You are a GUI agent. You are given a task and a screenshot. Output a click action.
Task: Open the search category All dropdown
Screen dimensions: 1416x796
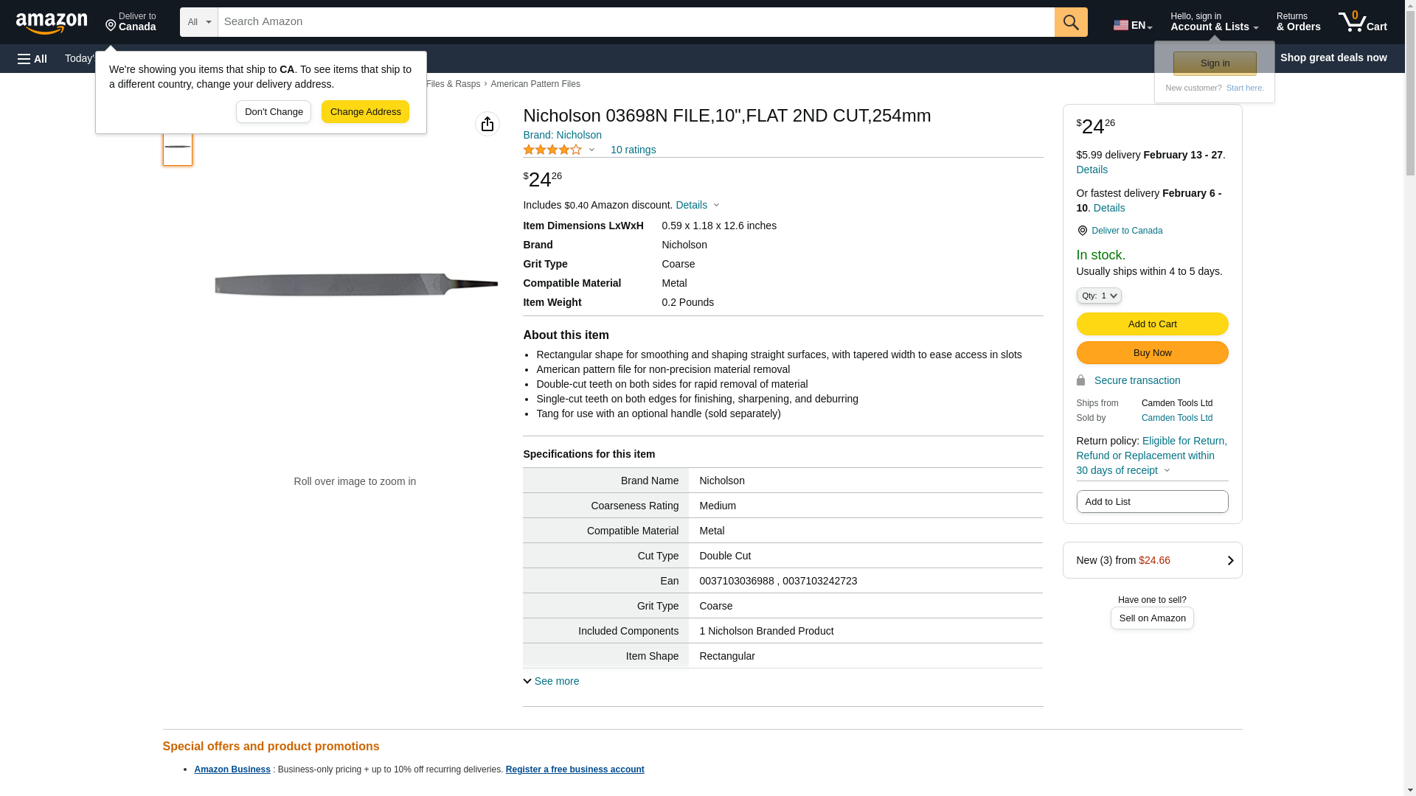coord(199,22)
